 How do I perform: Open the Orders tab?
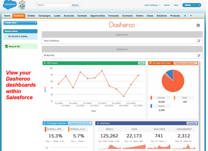[140, 16]
